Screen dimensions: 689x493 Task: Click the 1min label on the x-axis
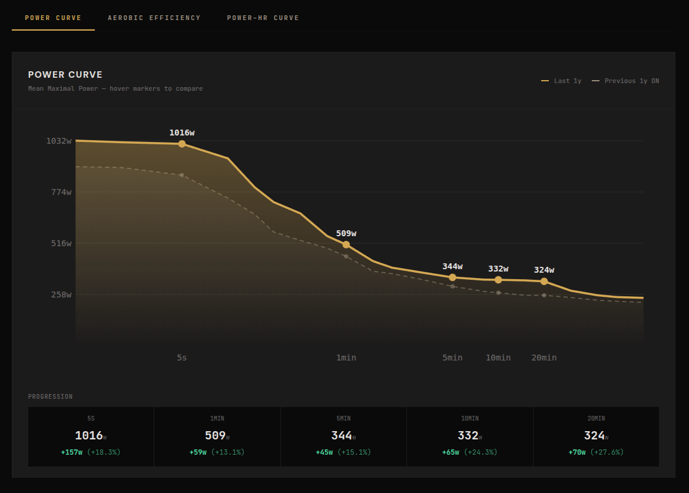(x=346, y=358)
